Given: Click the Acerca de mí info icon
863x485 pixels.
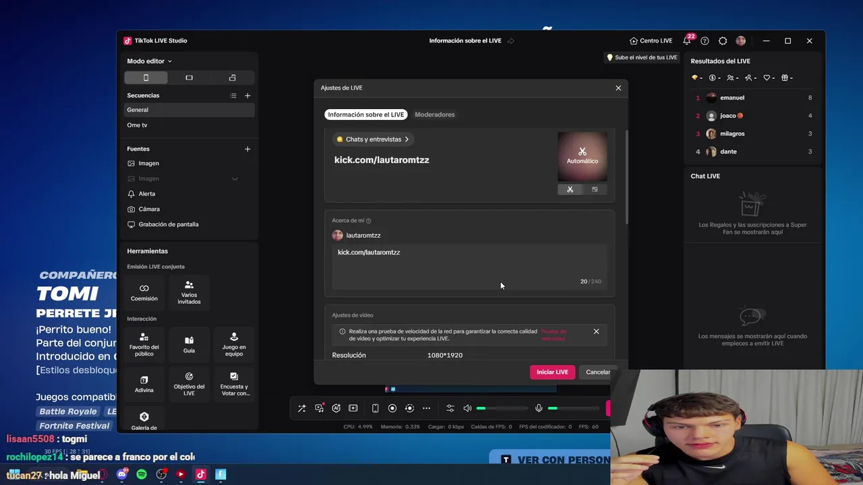Looking at the screenshot, I should pyautogui.click(x=368, y=221).
